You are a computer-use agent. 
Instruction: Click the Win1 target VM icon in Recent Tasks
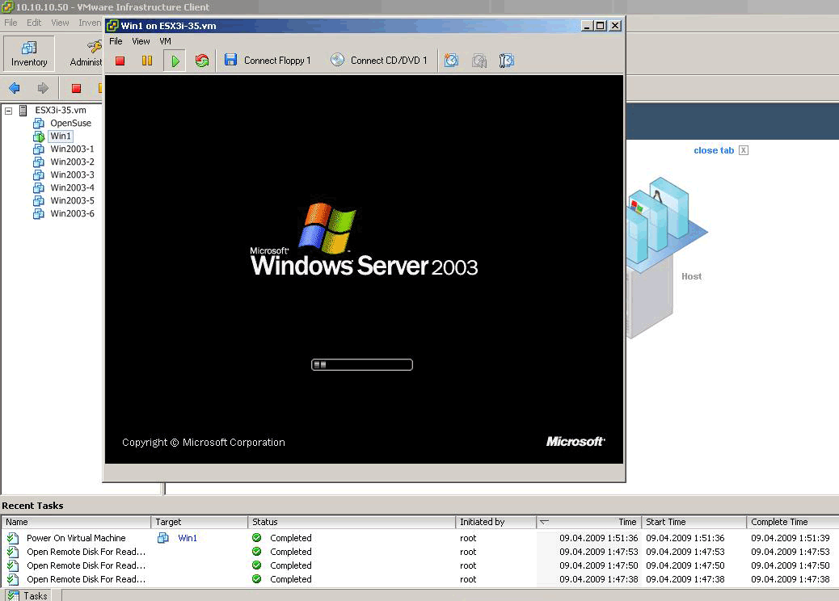coord(163,538)
